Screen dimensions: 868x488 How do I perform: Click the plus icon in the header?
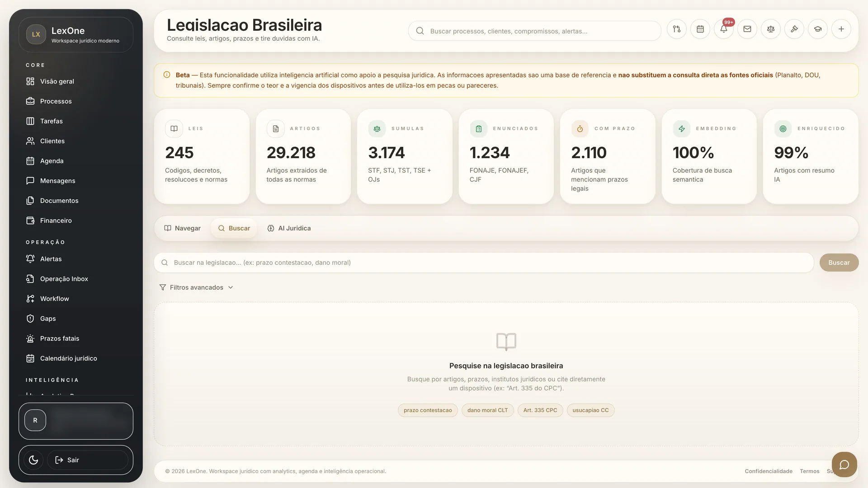tap(841, 29)
